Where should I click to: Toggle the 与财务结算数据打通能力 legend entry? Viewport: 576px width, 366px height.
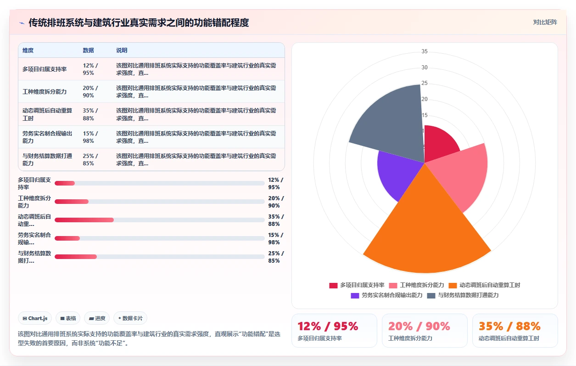463,295
